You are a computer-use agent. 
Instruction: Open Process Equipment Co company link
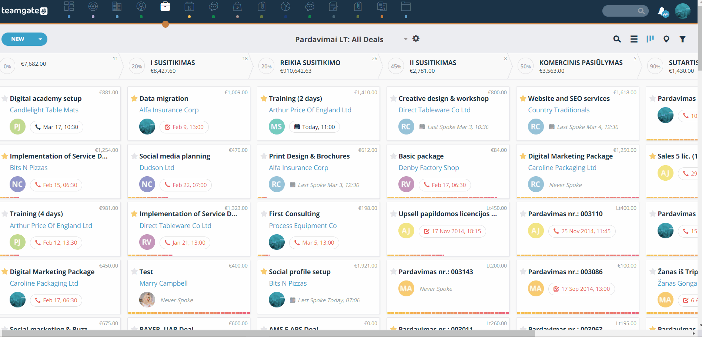(303, 225)
